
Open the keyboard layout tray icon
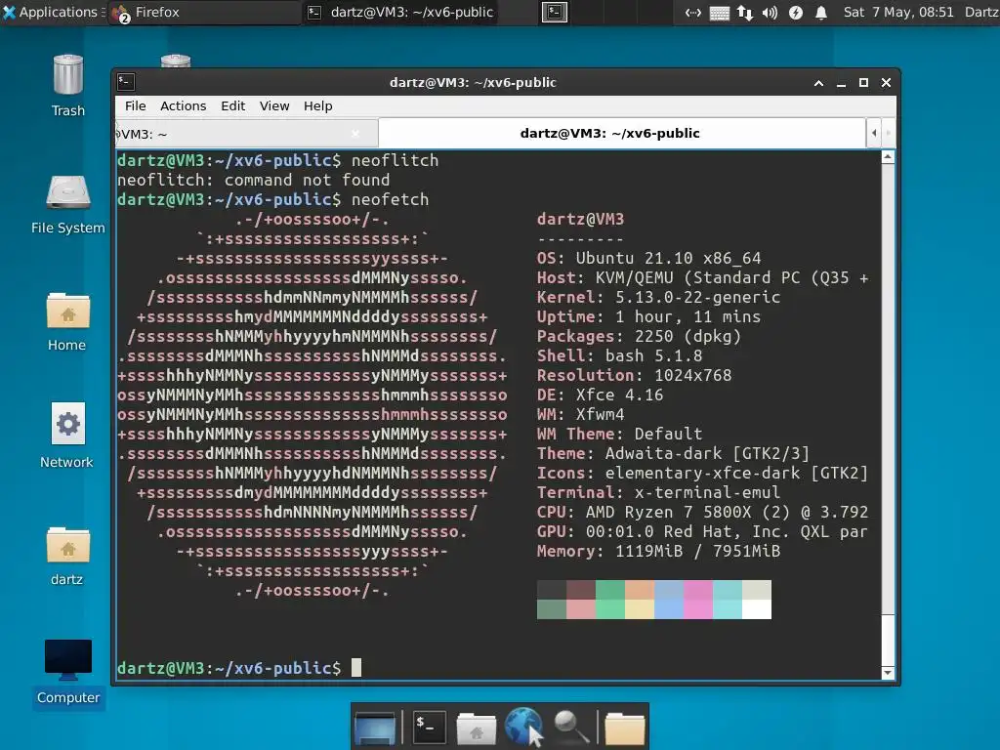pyautogui.click(x=720, y=13)
